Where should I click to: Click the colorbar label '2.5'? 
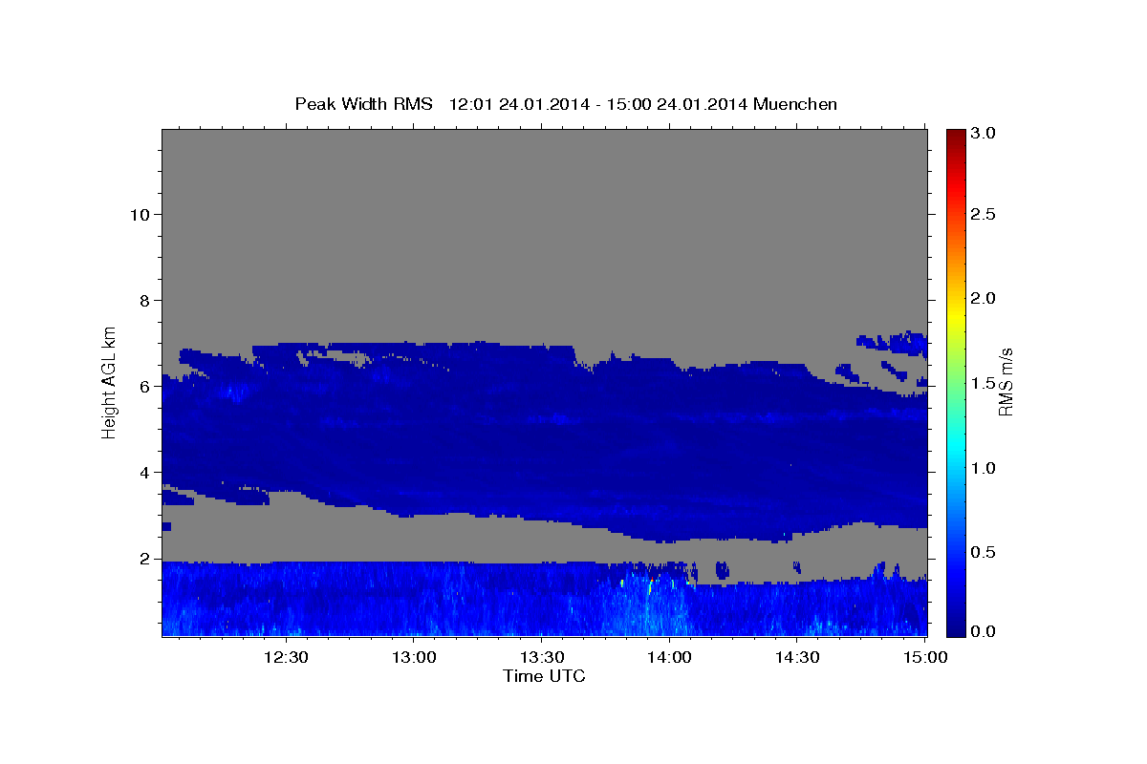point(983,214)
